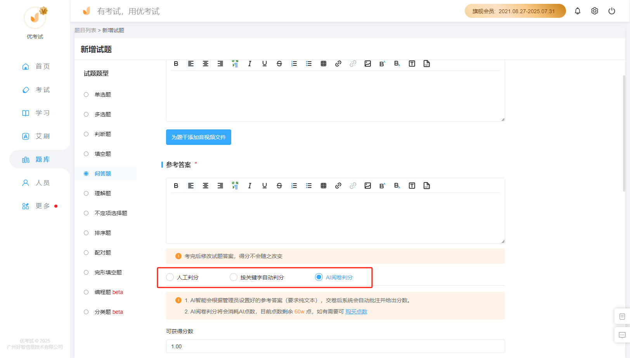
Task: Click the page vertical scrollbar
Action: [624, 133]
